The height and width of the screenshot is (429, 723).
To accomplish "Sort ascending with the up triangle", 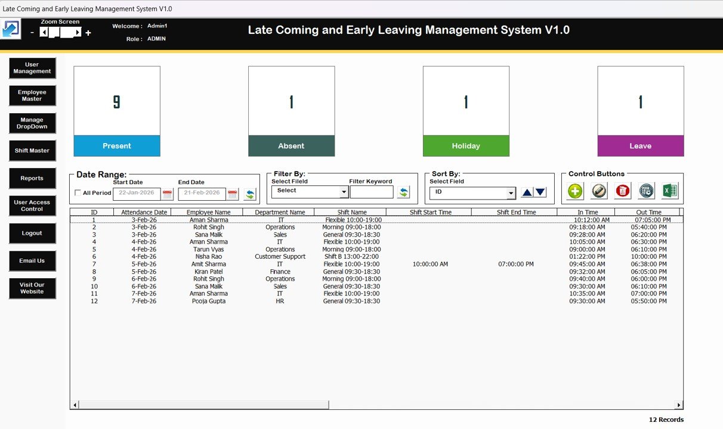I will [x=527, y=192].
